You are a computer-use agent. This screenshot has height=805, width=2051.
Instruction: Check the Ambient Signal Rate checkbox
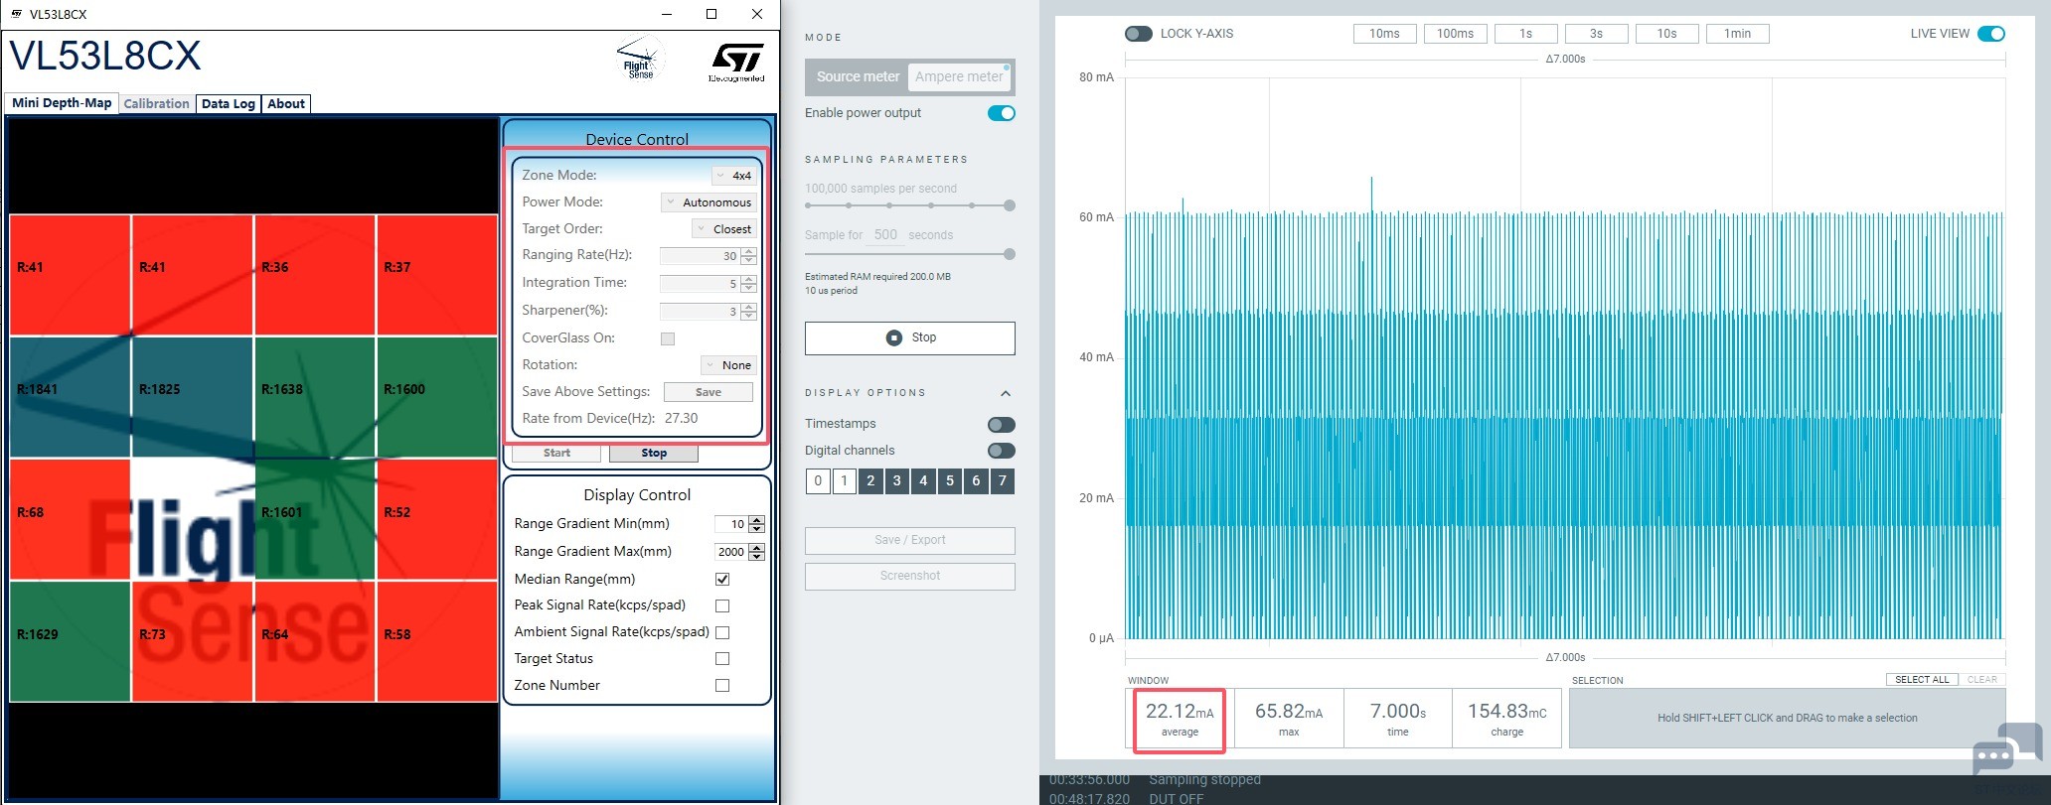pos(722,632)
